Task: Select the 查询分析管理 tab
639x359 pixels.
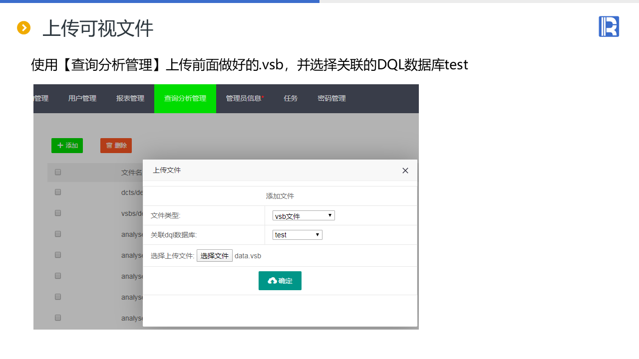Action: tap(185, 99)
